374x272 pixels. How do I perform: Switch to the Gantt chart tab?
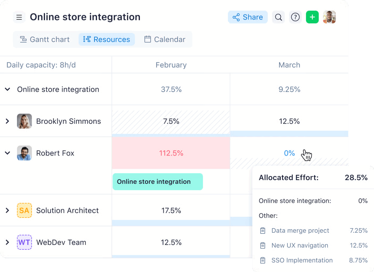coord(45,39)
